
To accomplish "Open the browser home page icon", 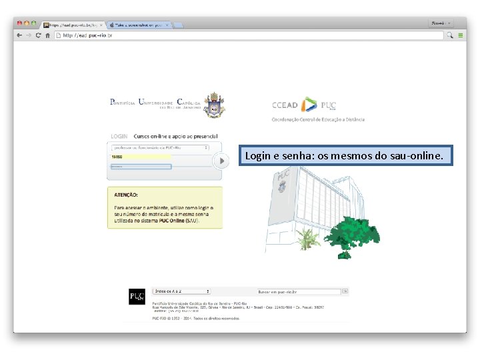I will (48, 35).
